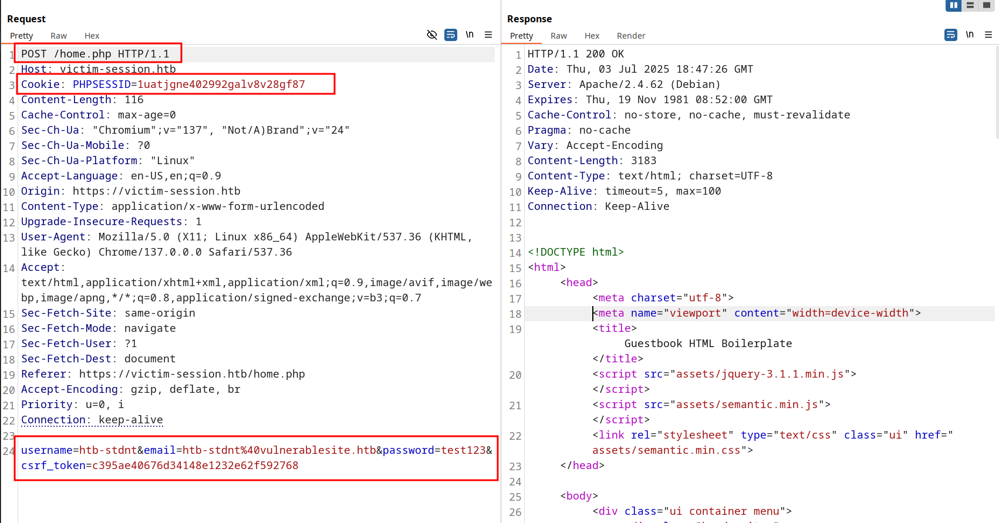Select stacked horizontal layout icon
999x523 pixels.
coord(970,5)
